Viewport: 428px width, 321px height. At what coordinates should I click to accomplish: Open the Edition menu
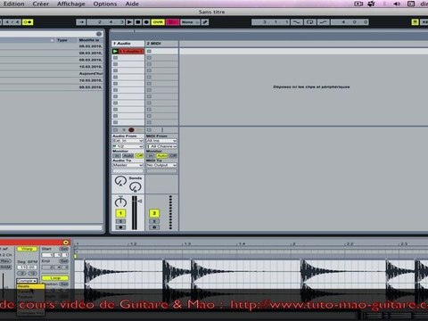(x=13, y=4)
